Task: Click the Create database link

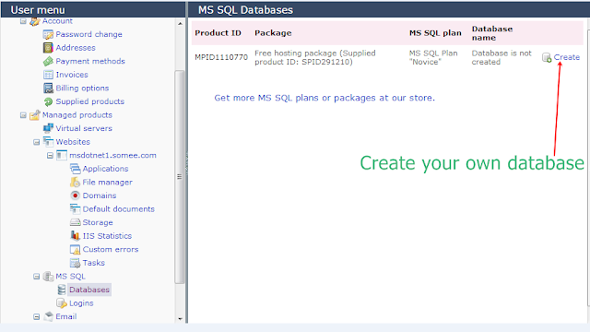Action: click(567, 57)
